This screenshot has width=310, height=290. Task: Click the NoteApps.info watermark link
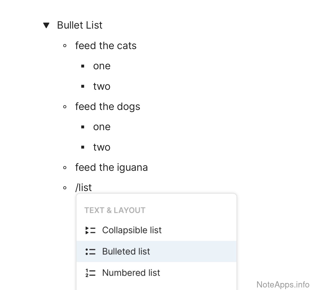pyautogui.click(x=283, y=284)
